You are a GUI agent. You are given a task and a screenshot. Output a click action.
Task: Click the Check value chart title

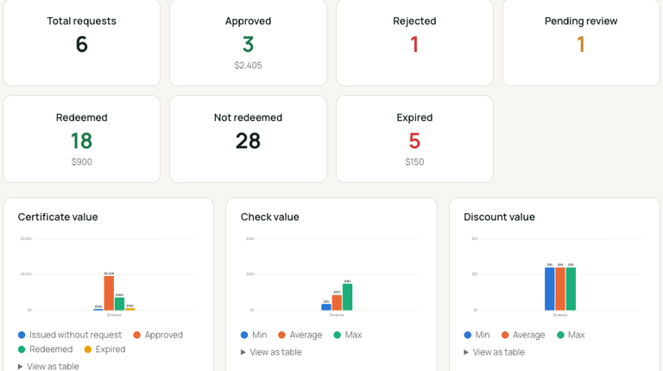pos(269,217)
